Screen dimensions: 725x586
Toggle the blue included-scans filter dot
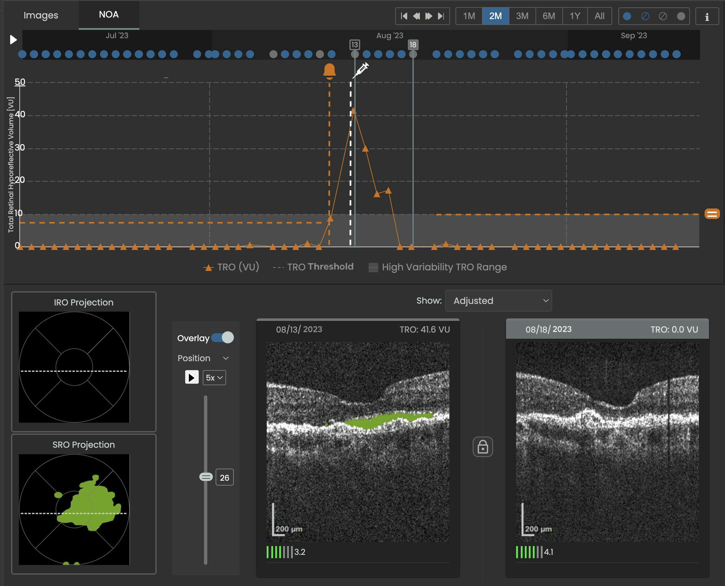(627, 16)
